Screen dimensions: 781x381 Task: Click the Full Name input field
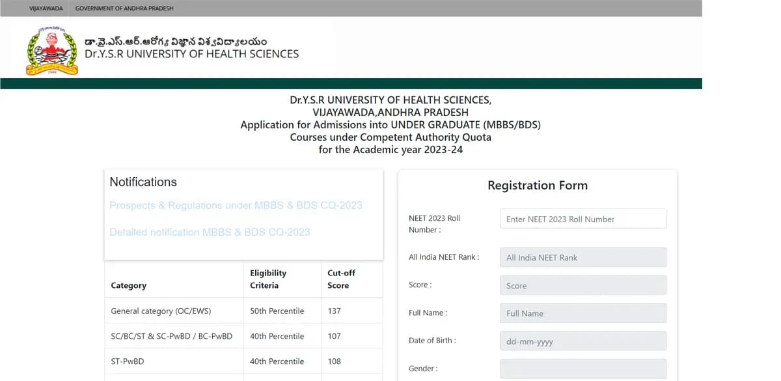[583, 313]
